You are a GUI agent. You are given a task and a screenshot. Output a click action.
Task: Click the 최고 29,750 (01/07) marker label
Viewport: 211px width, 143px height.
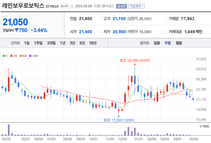coord(135,61)
